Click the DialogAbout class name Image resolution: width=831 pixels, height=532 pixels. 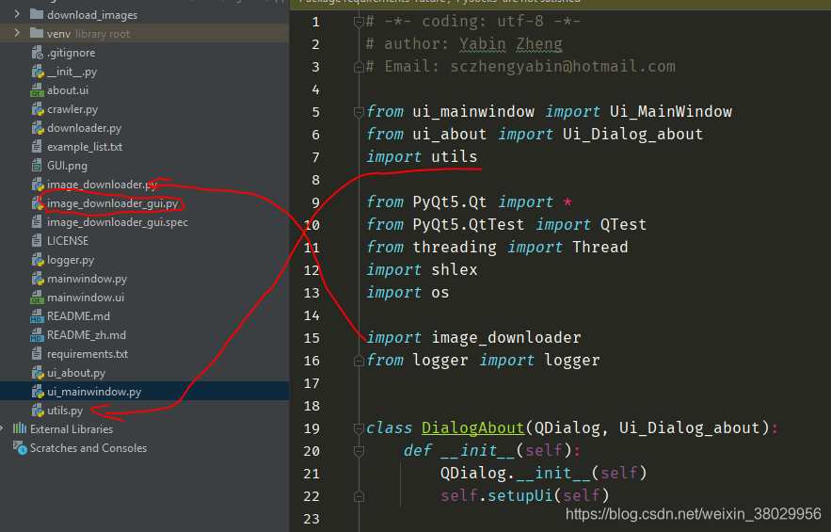coord(472,428)
